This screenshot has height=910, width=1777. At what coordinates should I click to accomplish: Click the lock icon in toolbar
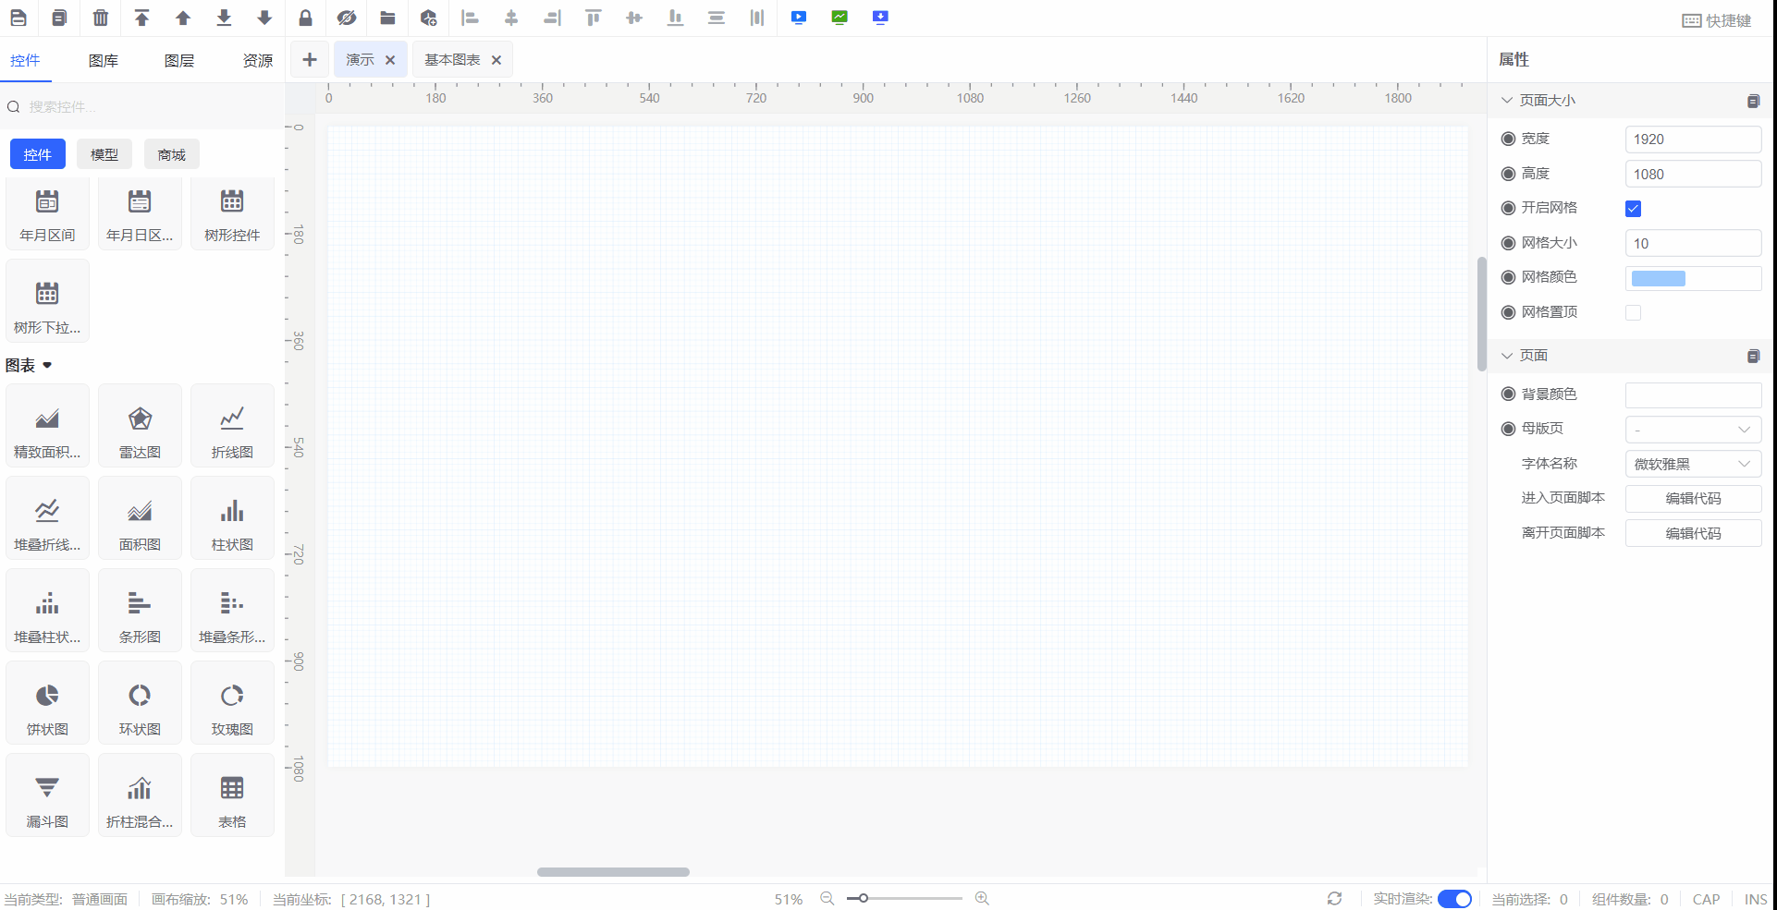point(305,18)
